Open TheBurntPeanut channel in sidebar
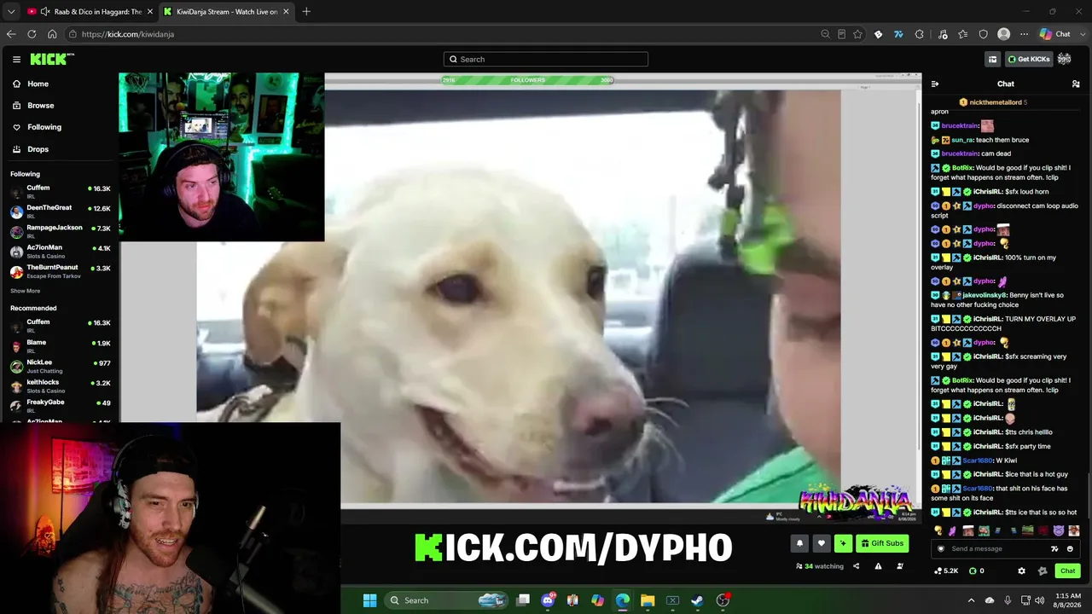The width and height of the screenshot is (1092, 614). tap(60, 269)
